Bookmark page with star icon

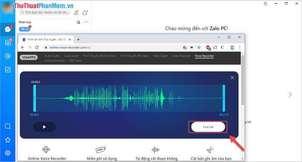199,47
